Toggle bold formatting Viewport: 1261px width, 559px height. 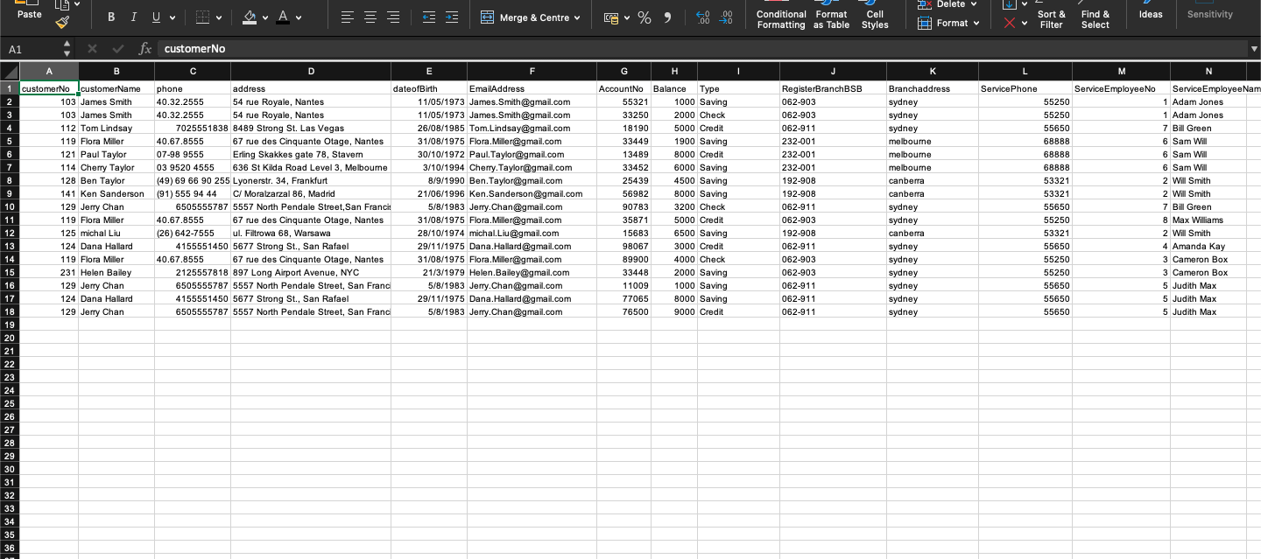coord(110,16)
